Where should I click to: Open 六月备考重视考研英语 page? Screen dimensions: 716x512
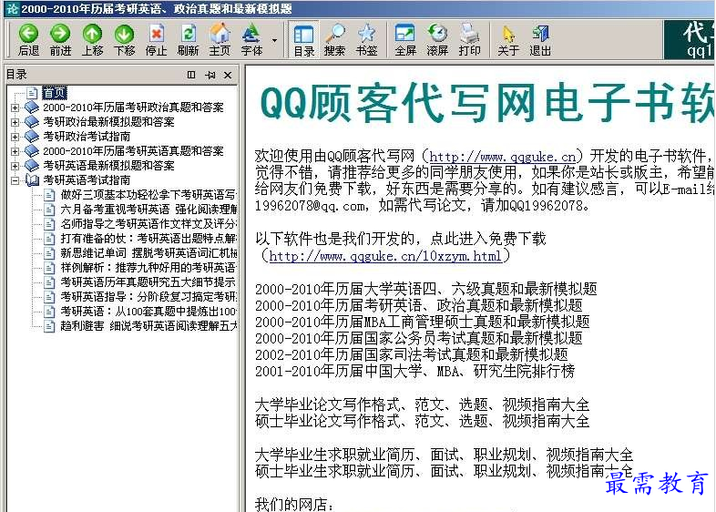(x=148, y=210)
